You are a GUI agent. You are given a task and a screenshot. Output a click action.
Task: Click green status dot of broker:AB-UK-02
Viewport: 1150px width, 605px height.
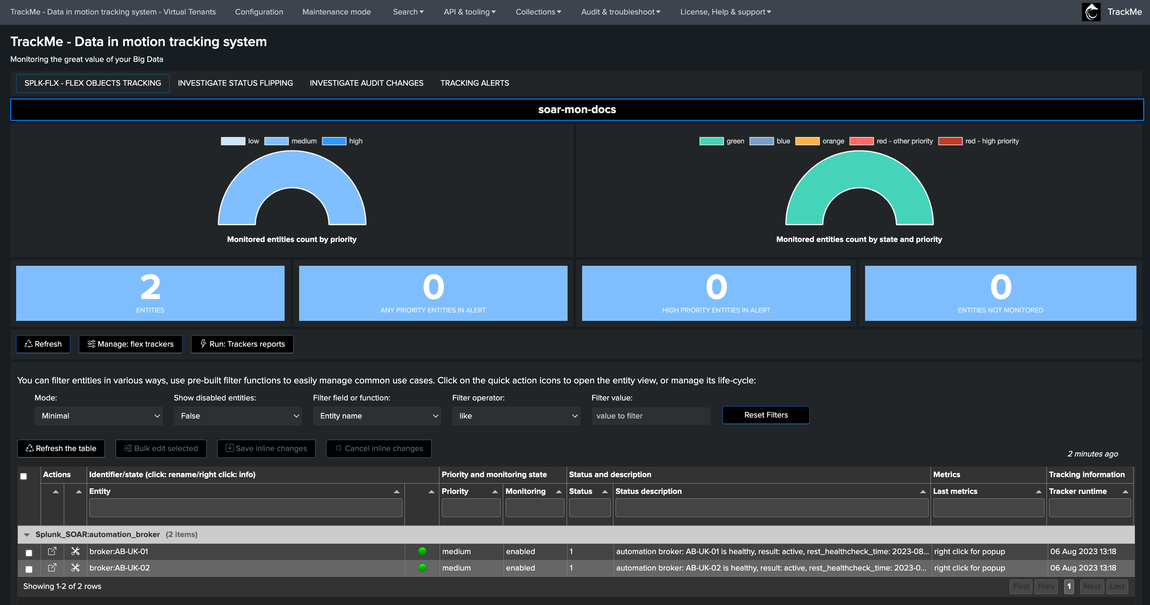tap(422, 568)
